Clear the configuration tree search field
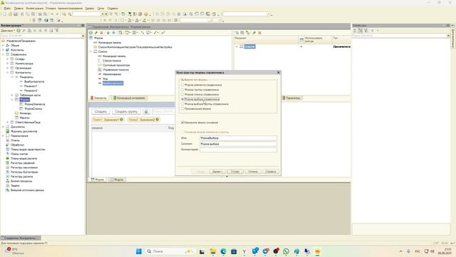Viewport: 456px width, 257px height. click(x=83, y=36)
